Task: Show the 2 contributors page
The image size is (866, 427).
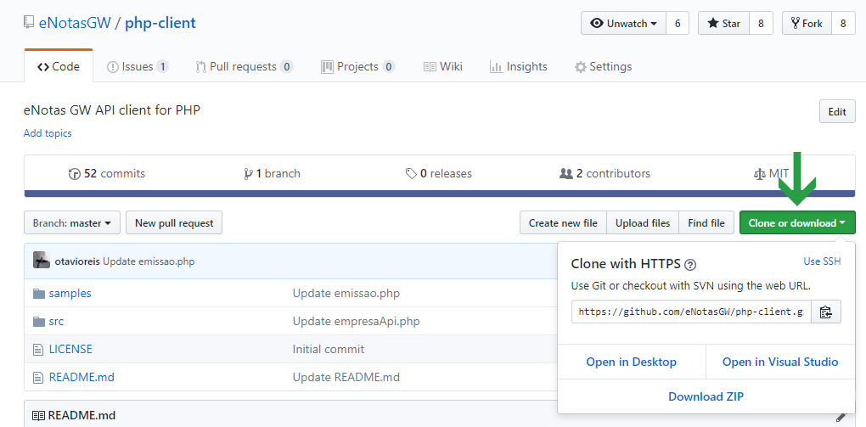Action: pyautogui.click(x=605, y=173)
